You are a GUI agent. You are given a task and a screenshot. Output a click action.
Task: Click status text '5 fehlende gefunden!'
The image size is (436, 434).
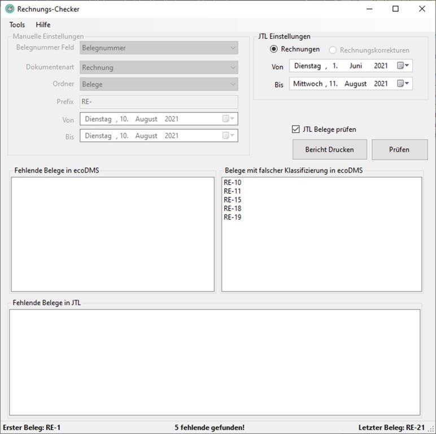(210, 428)
